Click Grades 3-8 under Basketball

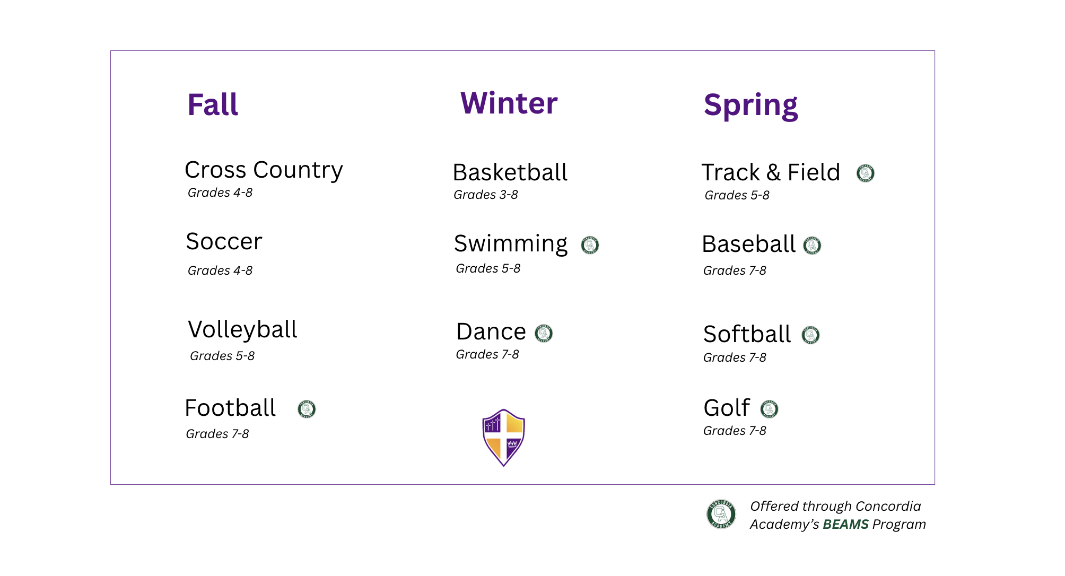(x=486, y=195)
